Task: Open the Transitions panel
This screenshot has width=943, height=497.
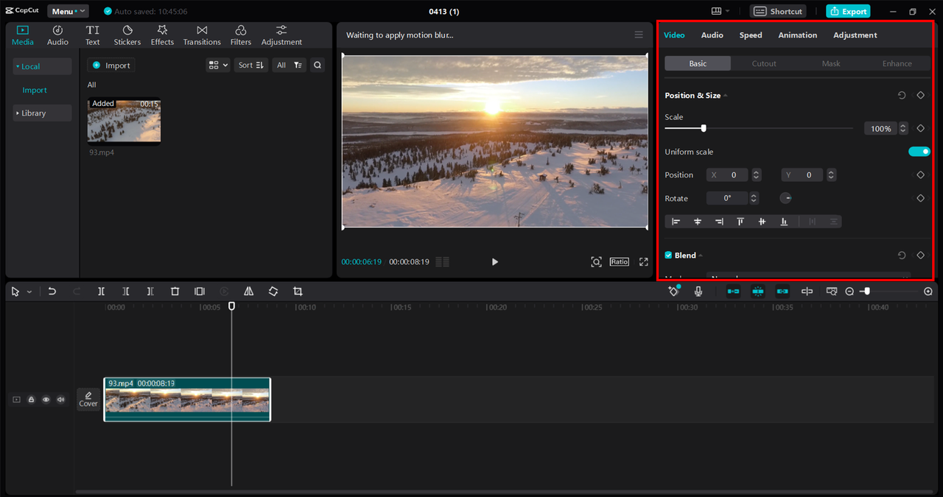Action: click(202, 35)
